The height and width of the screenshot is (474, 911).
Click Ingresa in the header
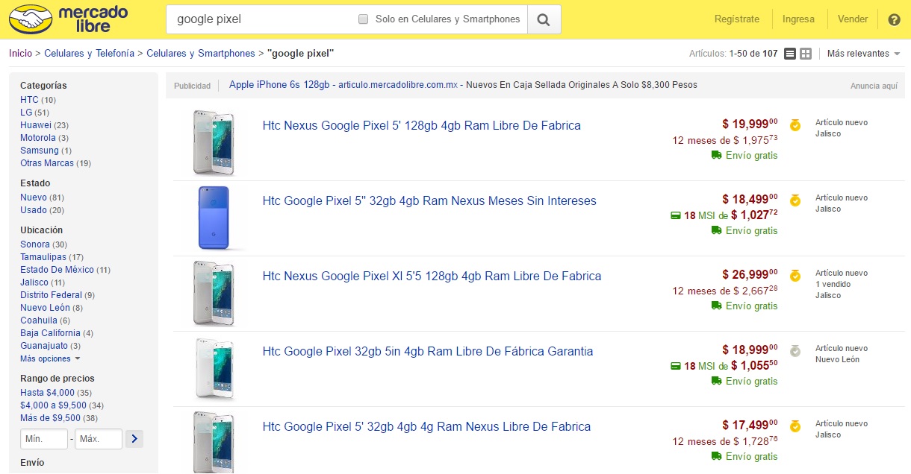798,19
